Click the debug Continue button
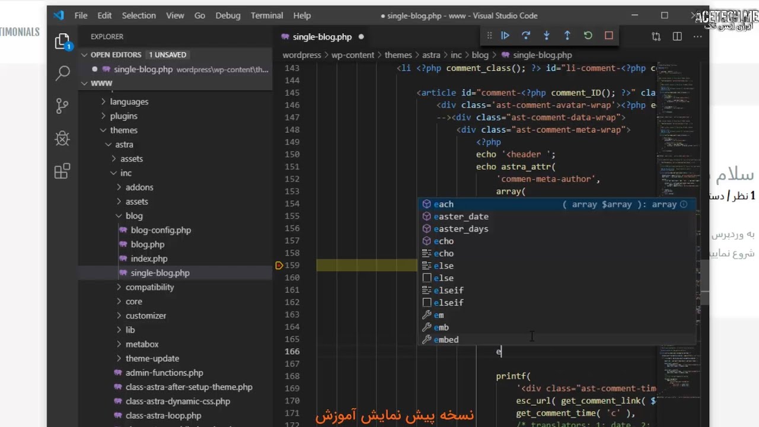 (505, 36)
